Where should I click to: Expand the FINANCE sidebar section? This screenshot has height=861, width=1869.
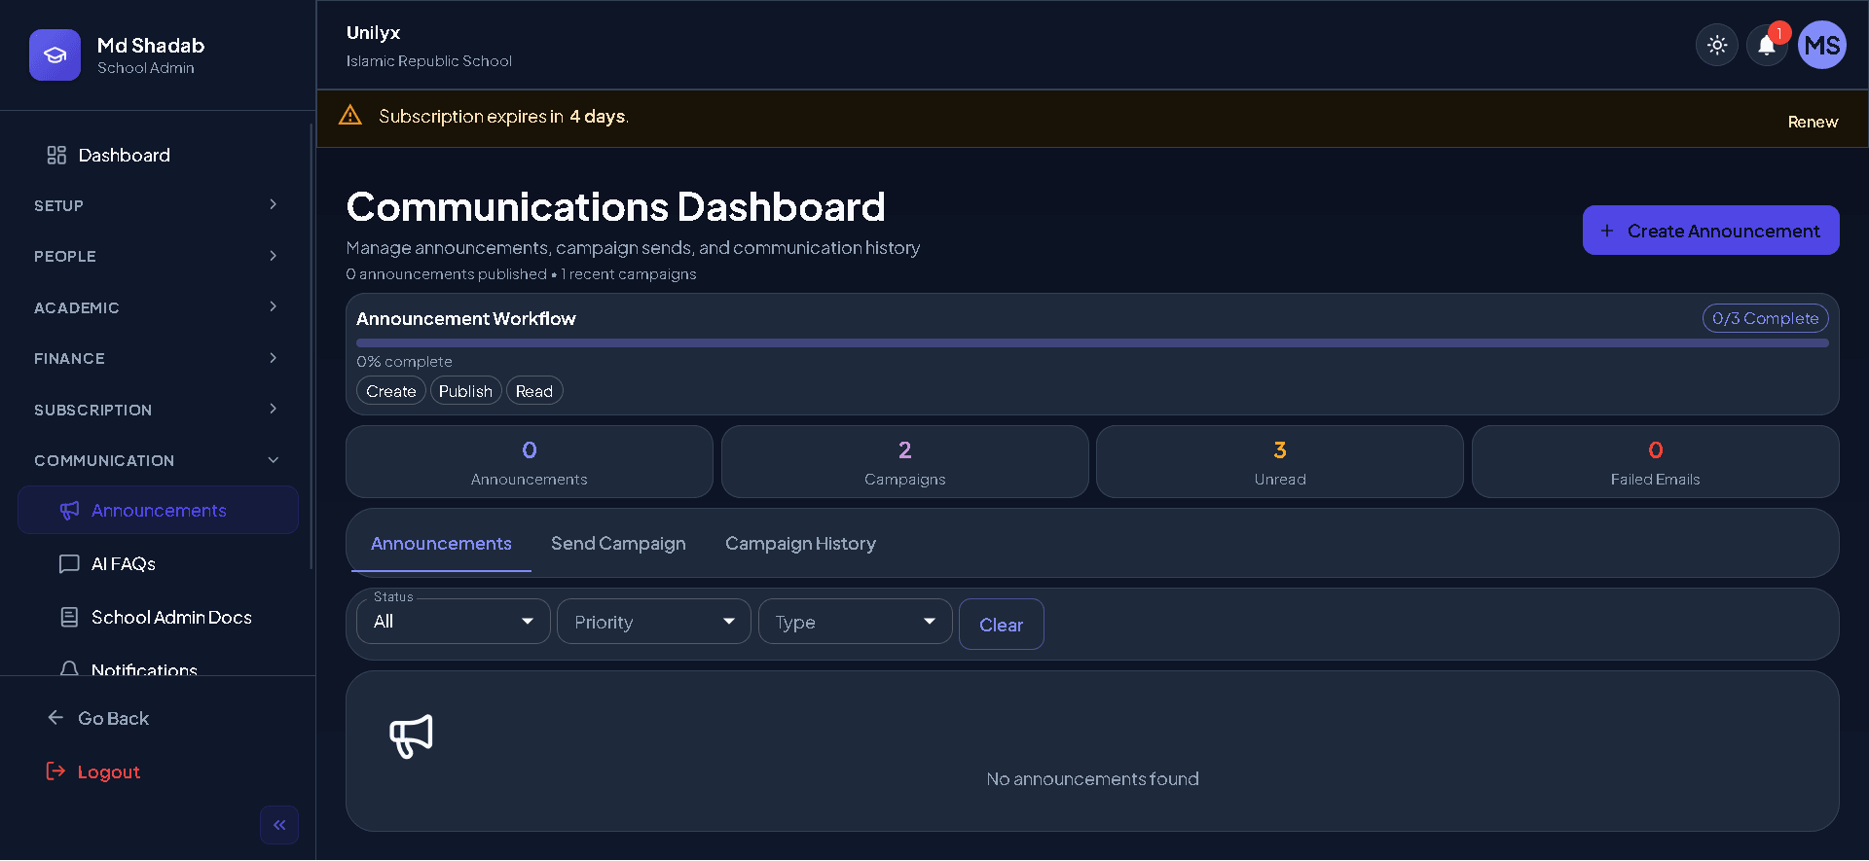click(156, 358)
